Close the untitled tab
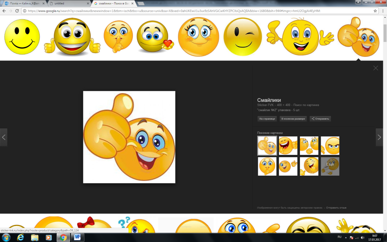The image size is (387, 242). point(88,3)
